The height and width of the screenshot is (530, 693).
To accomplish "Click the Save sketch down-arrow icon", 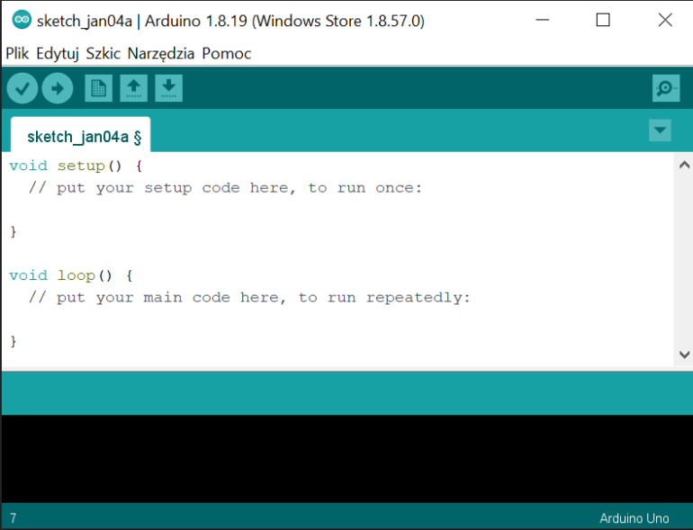I will (x=168, y=88).
